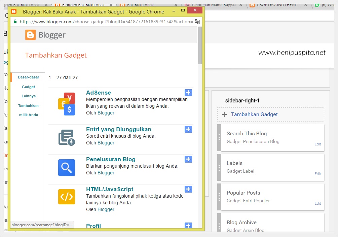The image size is (338, 237).
Task: Click the featured post pinned document icon
Action: (x=67, y=137)
